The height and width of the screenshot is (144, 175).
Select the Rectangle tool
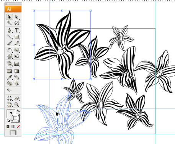tap(17, 37)
